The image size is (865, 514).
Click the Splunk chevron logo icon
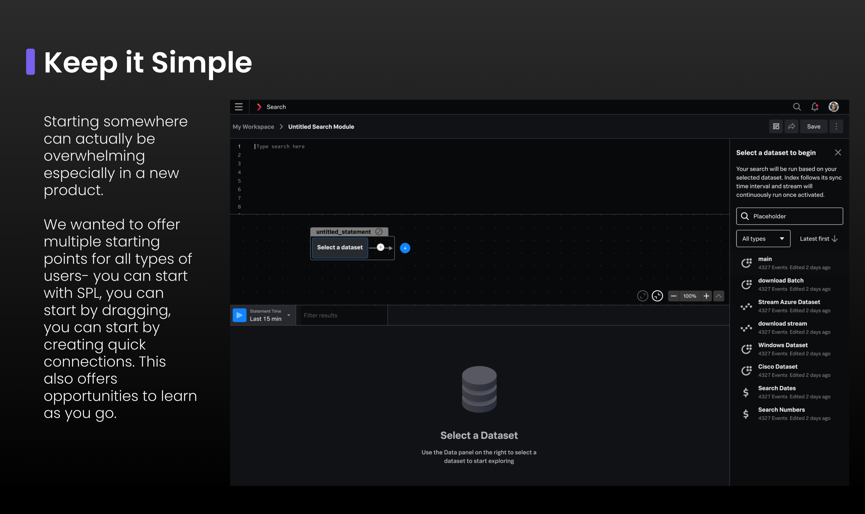(259, 107)
